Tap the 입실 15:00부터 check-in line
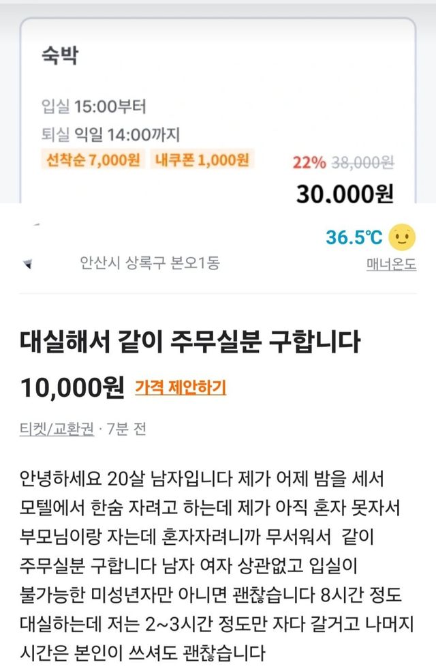Screen dimensions: 436x671 click(x=94, y=107)
